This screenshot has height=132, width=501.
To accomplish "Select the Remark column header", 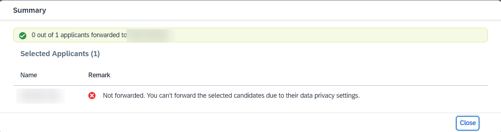I will (x=99, y=75).
